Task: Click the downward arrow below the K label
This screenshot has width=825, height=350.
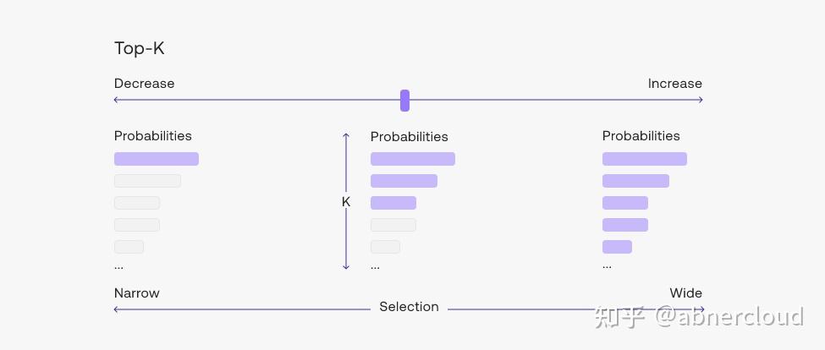Action: (x=346, y=266)
